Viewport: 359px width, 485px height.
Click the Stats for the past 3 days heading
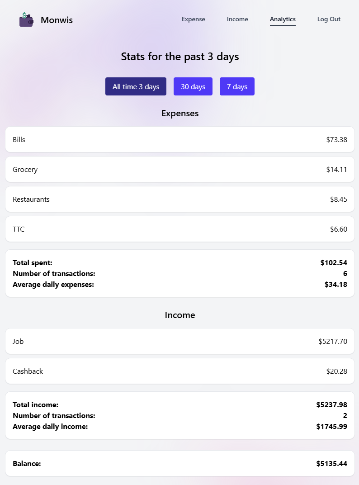(179, 57)
